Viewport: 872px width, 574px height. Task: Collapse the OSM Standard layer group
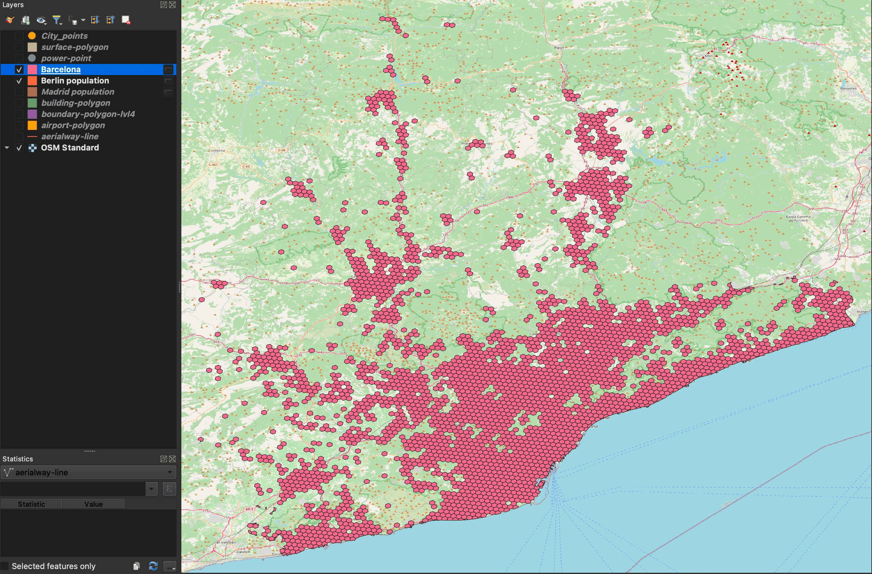pos(7,147)
